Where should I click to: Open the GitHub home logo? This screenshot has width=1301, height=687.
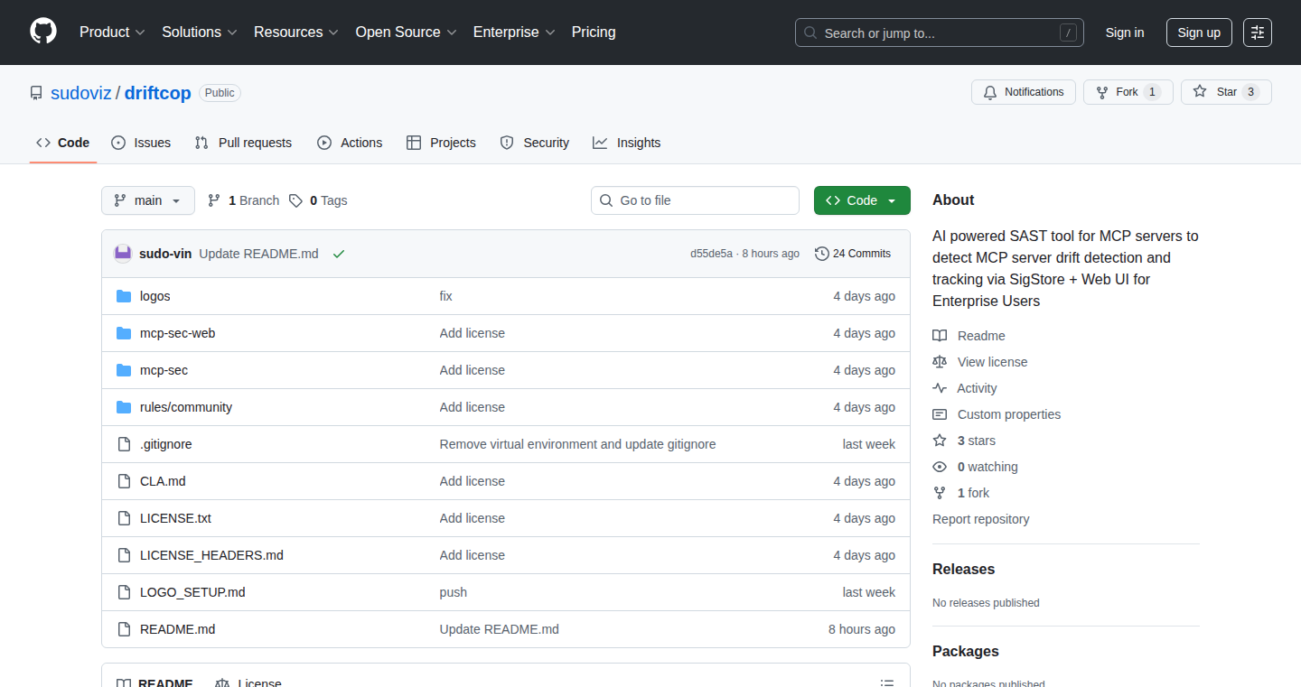point(43,32)
